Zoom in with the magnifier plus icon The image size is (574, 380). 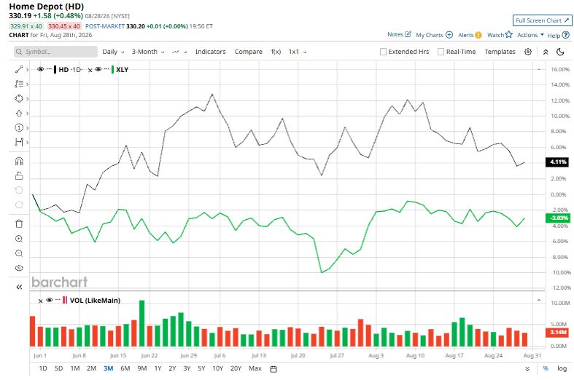point(19,239)
